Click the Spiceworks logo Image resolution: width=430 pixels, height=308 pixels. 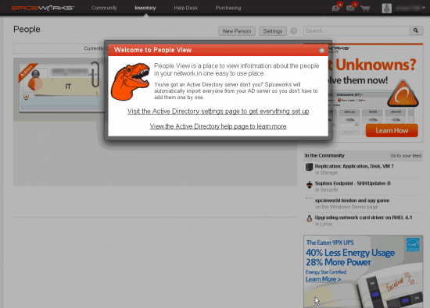point(42,8)
